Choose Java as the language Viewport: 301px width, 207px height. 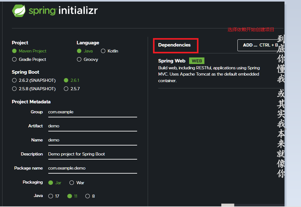pyautogui.click(x=79, y=51)
